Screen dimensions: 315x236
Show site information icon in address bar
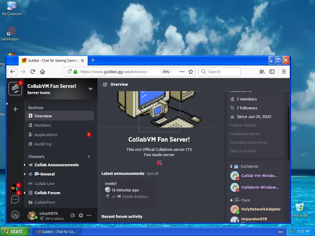click(x=69, y=72)
